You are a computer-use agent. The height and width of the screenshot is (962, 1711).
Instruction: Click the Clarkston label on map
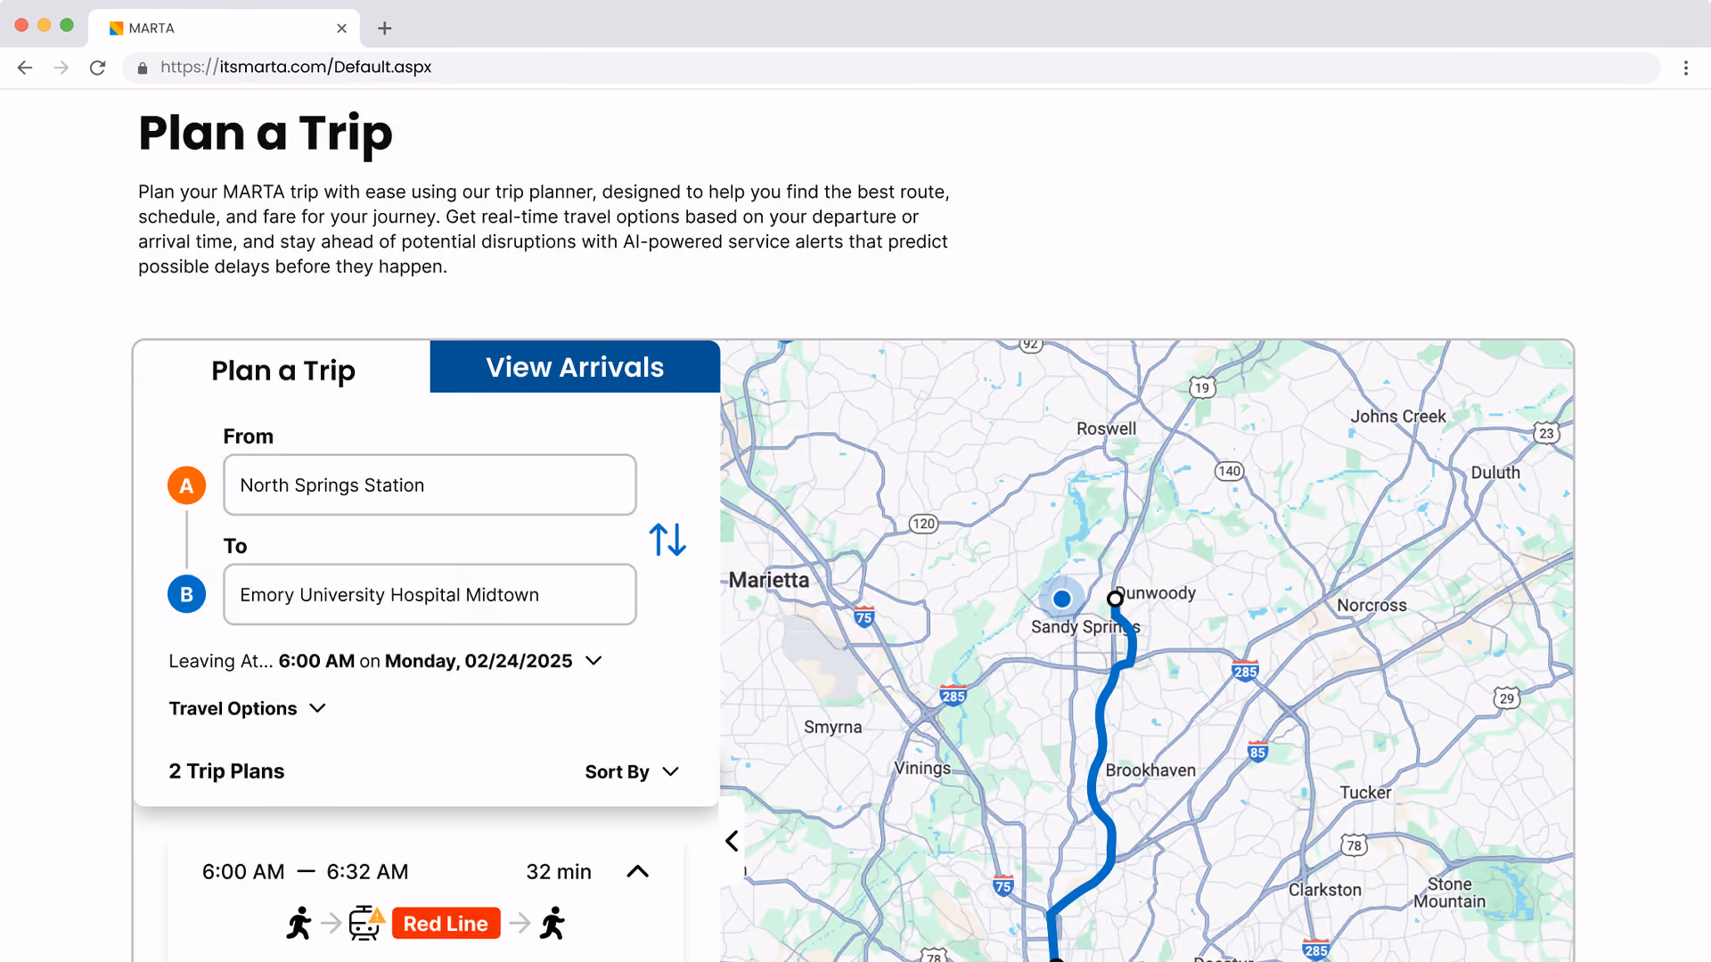point(1324,890)
